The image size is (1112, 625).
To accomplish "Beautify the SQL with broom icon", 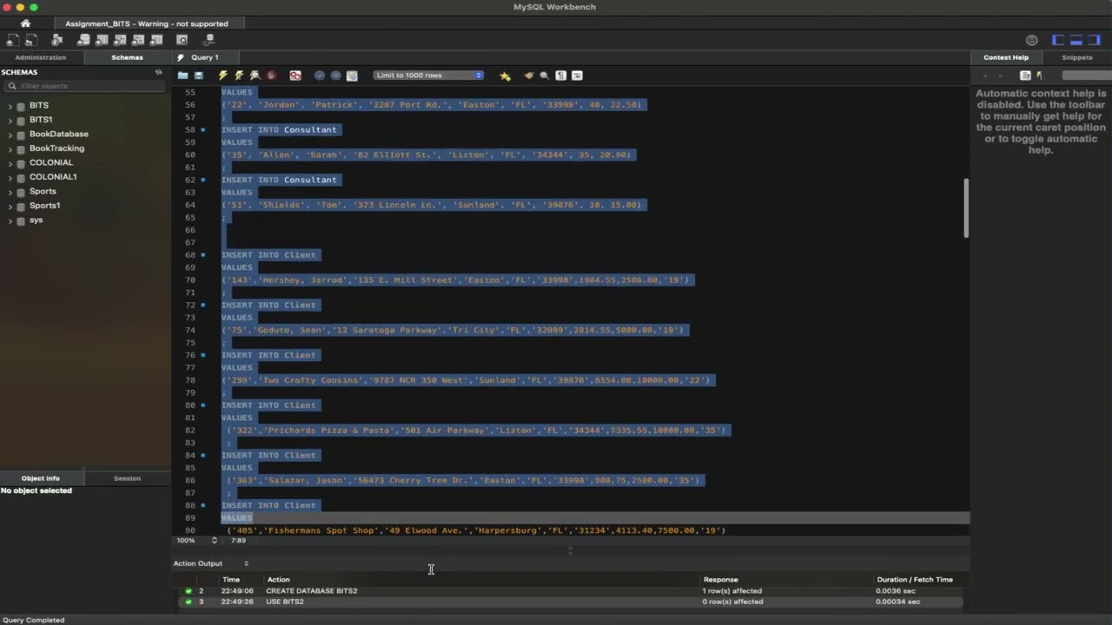I will 528,76.
